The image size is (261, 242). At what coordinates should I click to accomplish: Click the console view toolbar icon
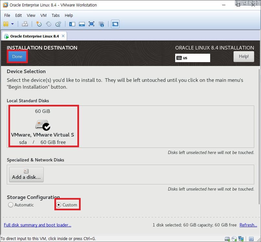pos(115,24)
